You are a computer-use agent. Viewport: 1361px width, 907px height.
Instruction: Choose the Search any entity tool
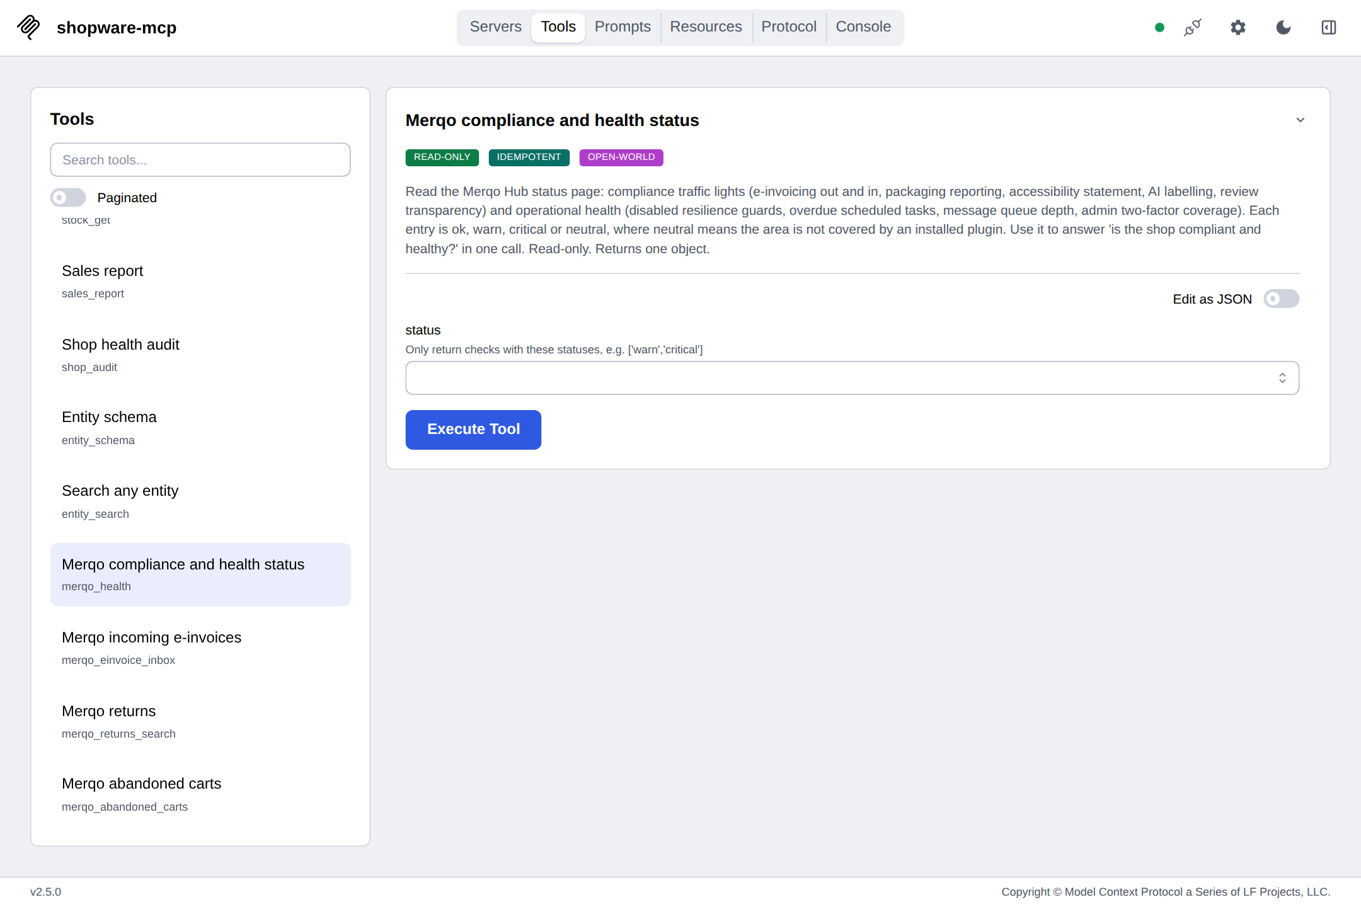(x=200, y=501)
